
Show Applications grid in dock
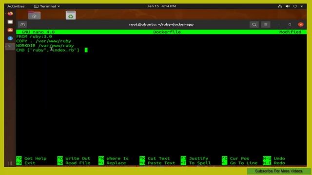pyautogui.click(x=10, y=163)
